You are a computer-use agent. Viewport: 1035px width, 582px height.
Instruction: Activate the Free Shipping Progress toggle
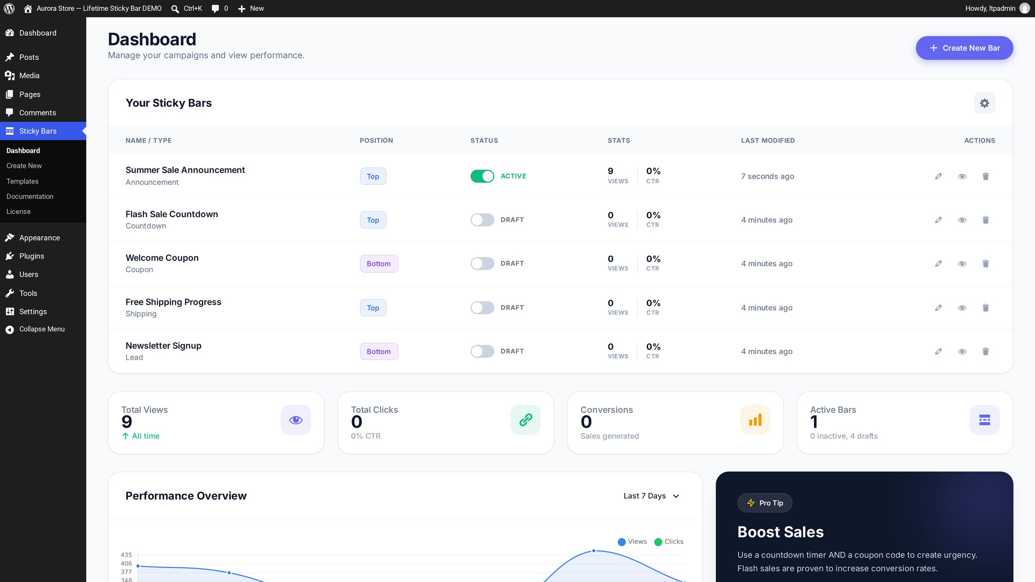482,308
